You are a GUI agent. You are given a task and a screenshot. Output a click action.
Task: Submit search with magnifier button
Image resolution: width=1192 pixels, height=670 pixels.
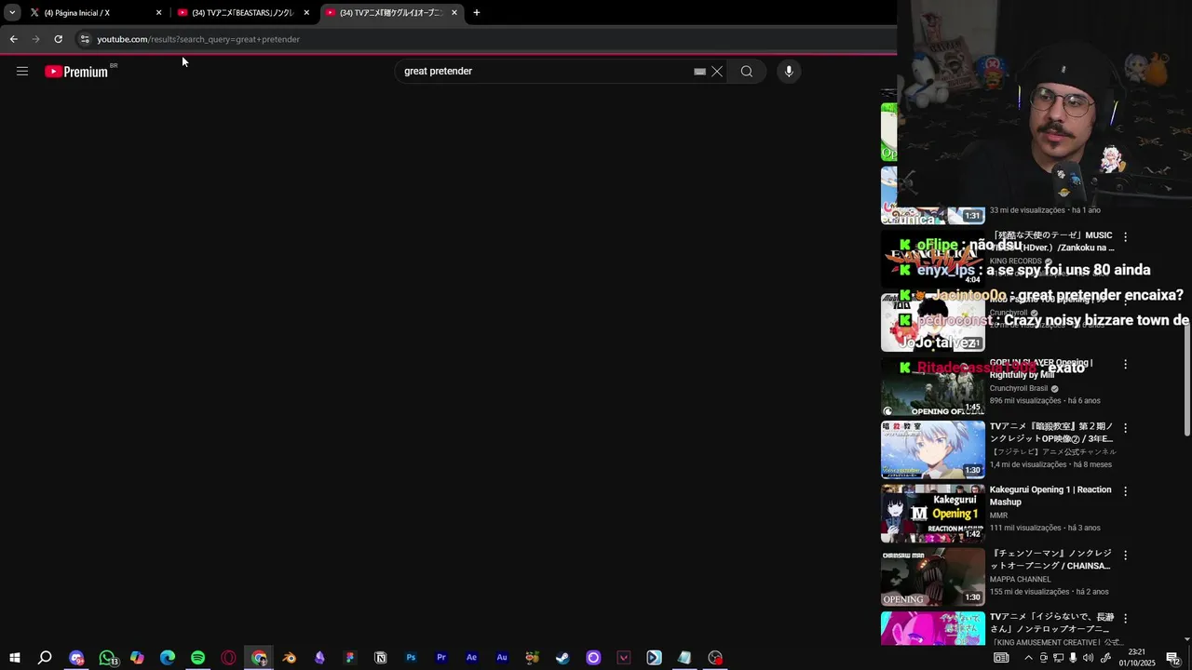[x=747, y=72]
